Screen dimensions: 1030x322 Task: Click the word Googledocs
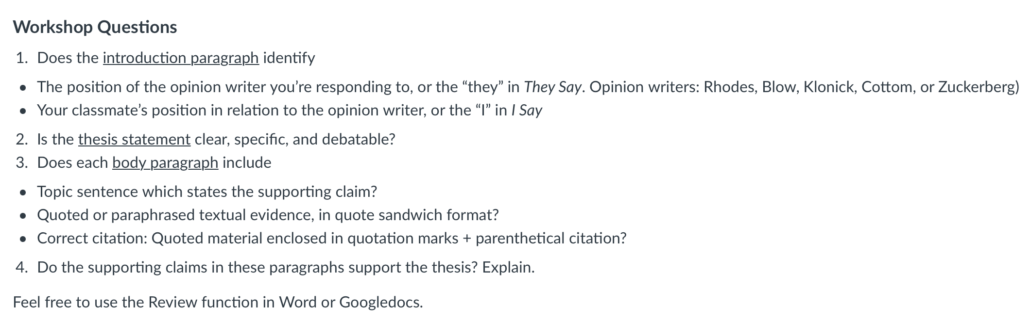[380, 303]
